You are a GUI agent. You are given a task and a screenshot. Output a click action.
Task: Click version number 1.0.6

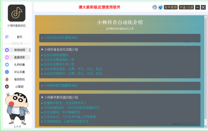17,127
